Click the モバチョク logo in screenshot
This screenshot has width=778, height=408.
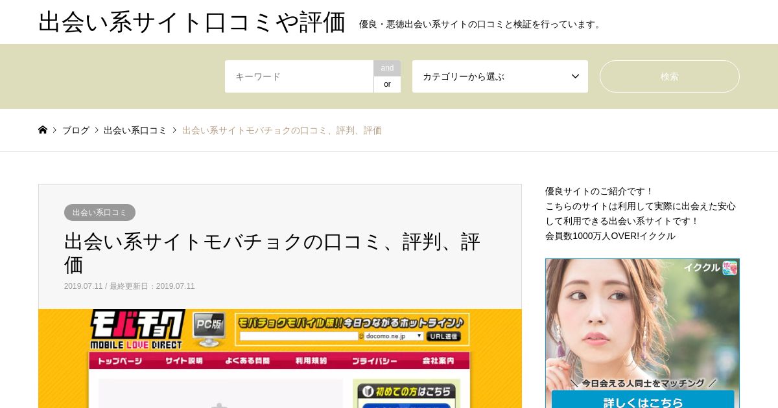point(137,329)
